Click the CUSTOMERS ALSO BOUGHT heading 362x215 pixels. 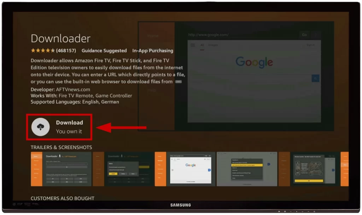pyautogui.click(x=62, y=198)
